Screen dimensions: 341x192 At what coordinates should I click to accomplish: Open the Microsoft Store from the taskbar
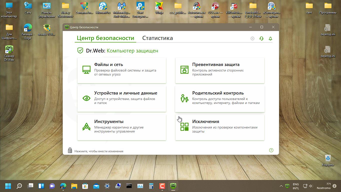click(x=85, y=186)
